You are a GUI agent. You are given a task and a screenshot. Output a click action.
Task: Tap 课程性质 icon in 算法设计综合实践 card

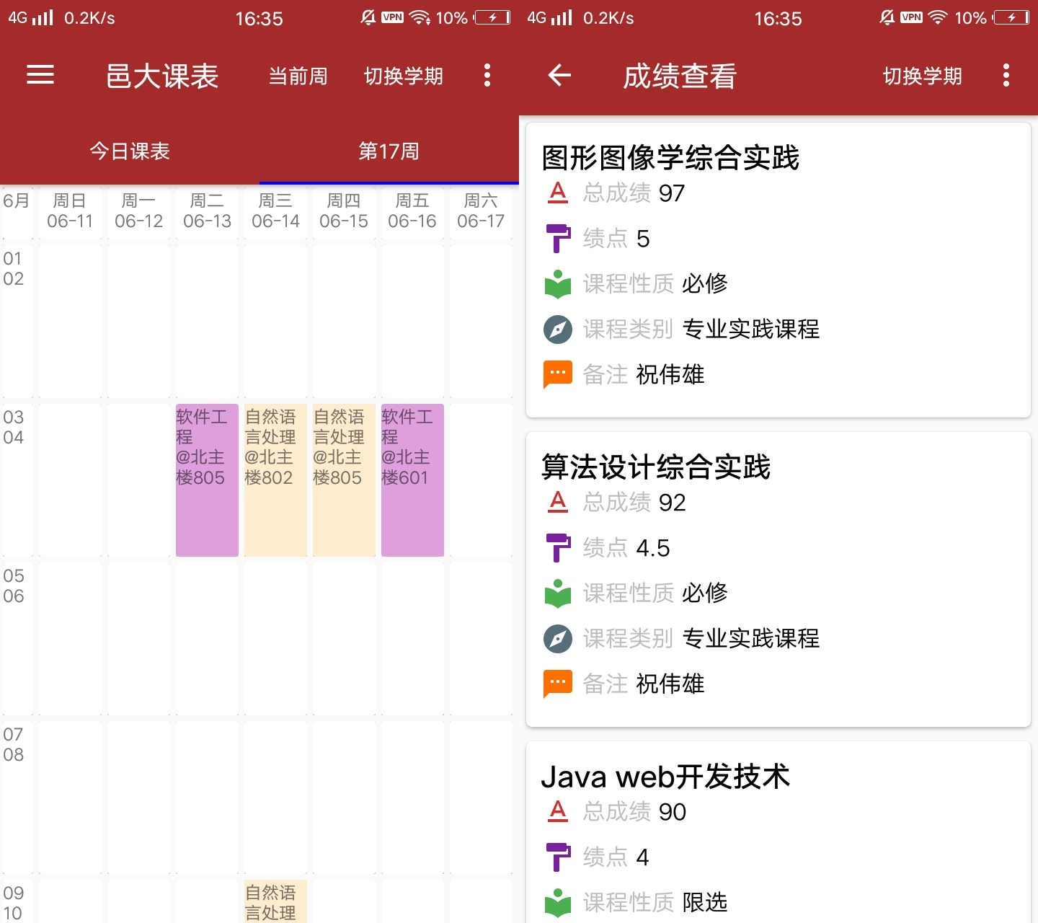tap(558, 593)
